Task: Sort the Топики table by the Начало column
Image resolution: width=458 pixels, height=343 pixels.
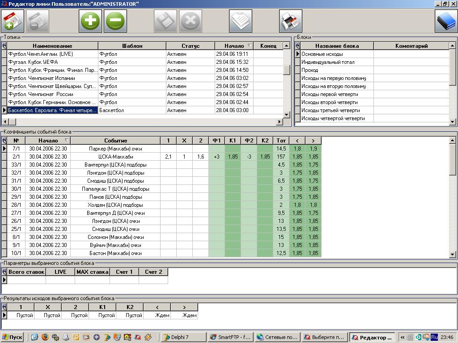Action: pyautogui.click(x=233, y=46)
